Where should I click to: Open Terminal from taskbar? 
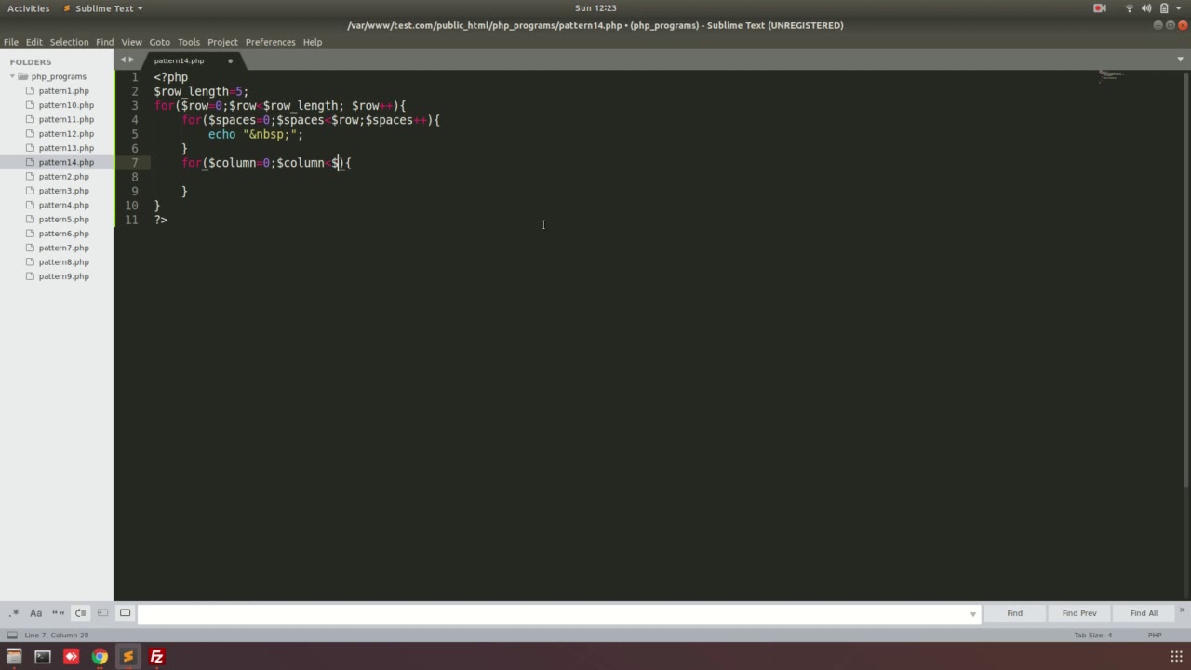43,657
